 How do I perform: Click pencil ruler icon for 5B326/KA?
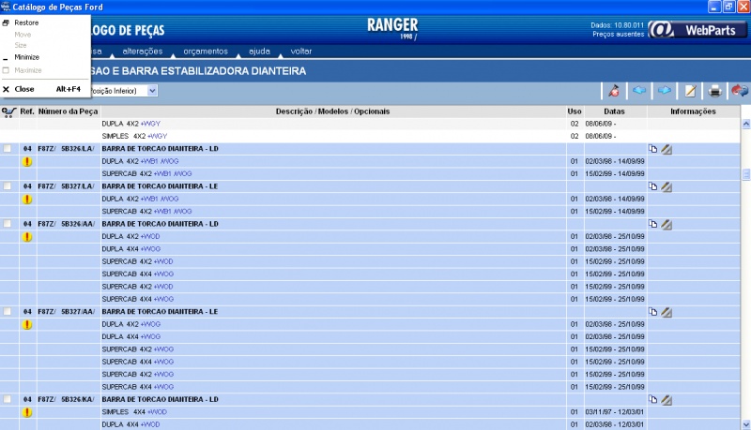pyautogui.click(x=667, y=399)
